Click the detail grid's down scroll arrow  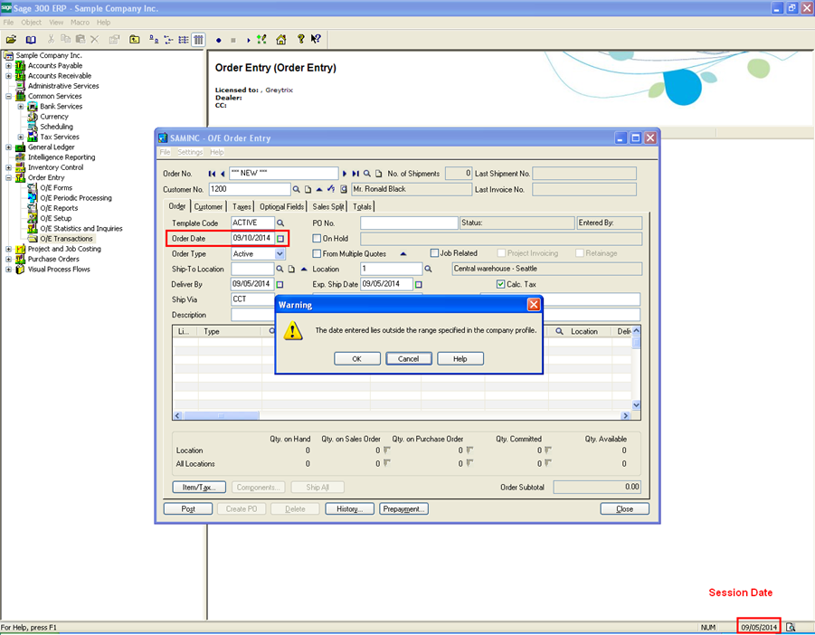point(636,405)
